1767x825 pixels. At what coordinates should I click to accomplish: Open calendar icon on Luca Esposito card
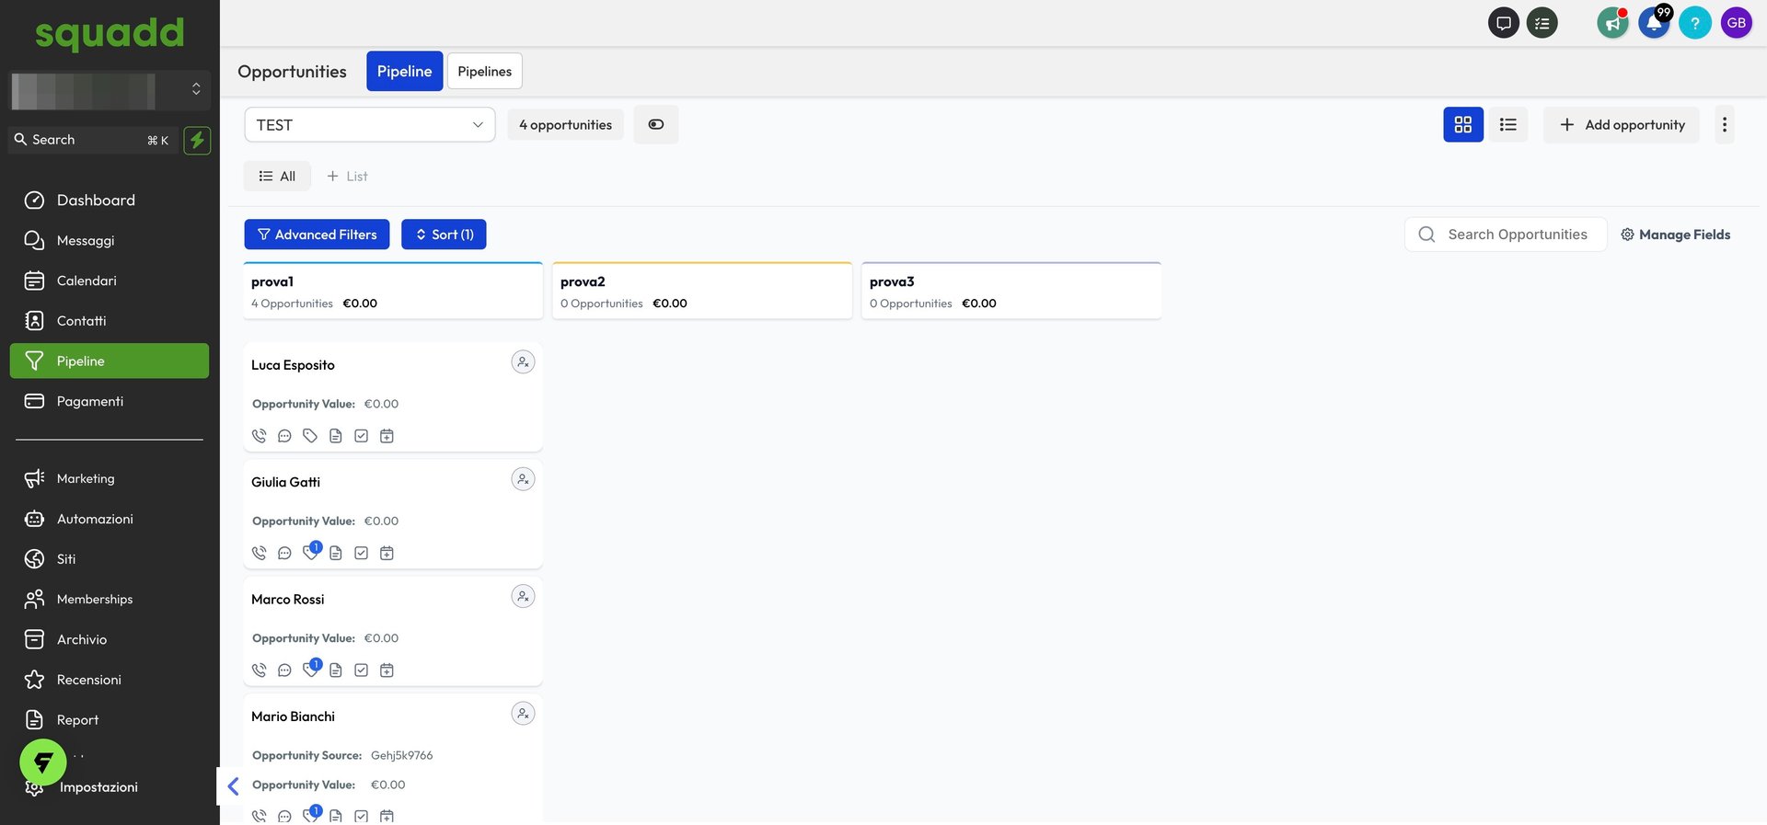(x=387, y=436)
